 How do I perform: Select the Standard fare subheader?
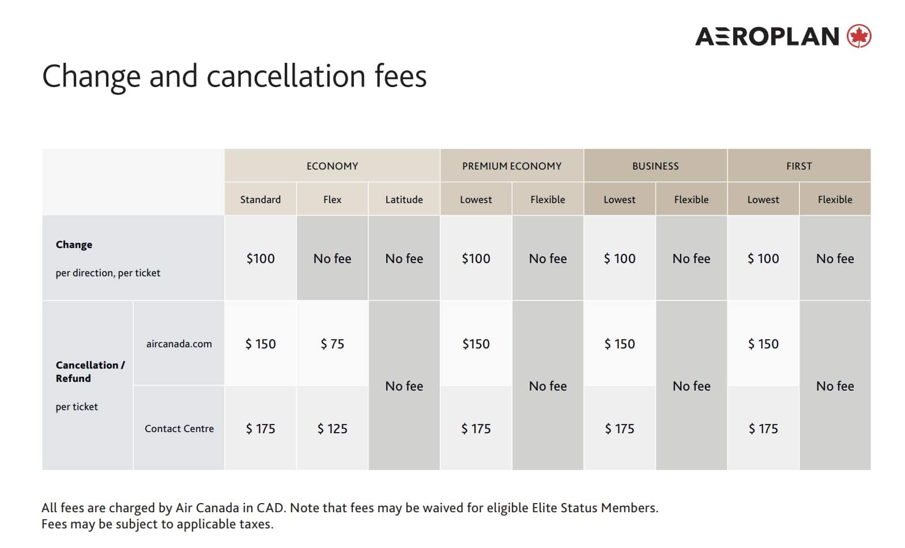pos(261,200)
